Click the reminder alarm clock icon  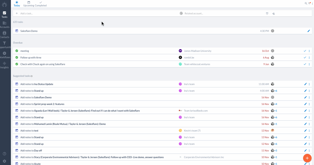267,13
